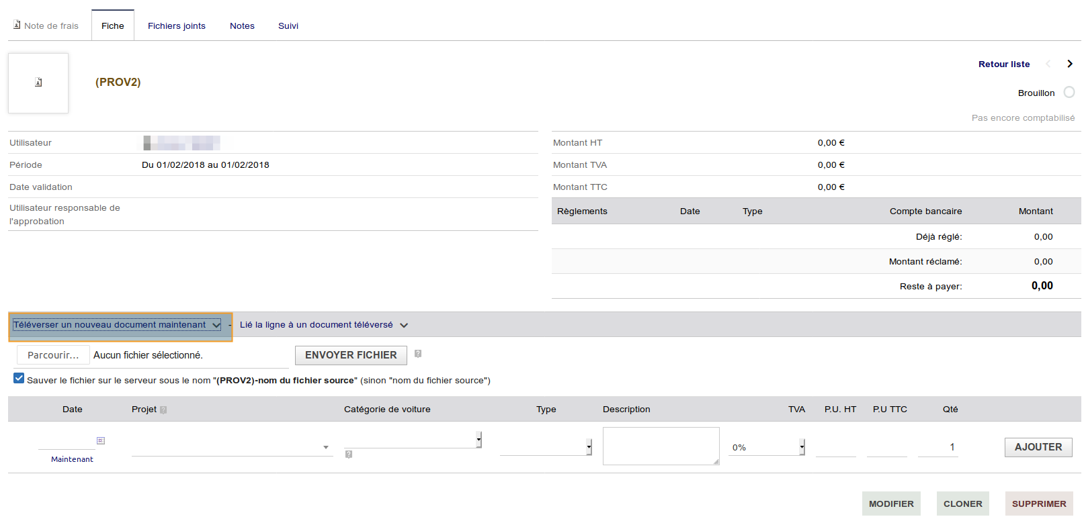Click the Note de frais title label
Viewport: 1084px width, 525px height.
click(x=51, y=26)
